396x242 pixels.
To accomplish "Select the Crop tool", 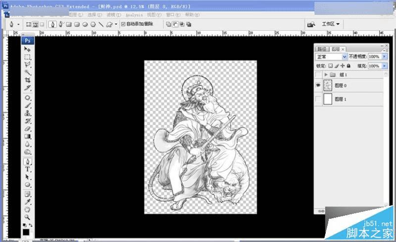I will point(28,80).
